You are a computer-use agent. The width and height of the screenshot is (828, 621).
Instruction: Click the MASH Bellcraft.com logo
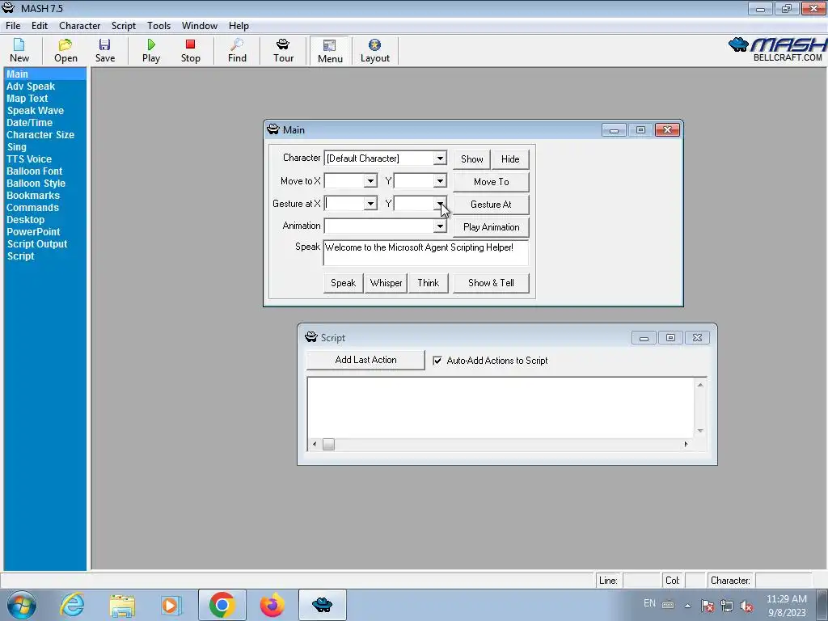(x=777, y=49)
